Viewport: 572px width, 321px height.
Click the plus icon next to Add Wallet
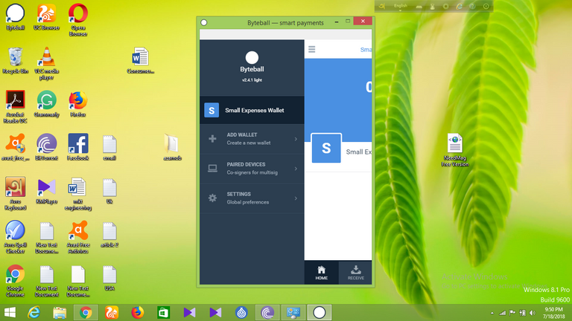click(x=212, y=139)
